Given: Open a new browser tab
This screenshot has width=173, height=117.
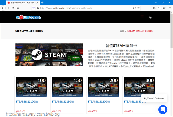Looking at the screenshot, I should (x=42, y=2).
